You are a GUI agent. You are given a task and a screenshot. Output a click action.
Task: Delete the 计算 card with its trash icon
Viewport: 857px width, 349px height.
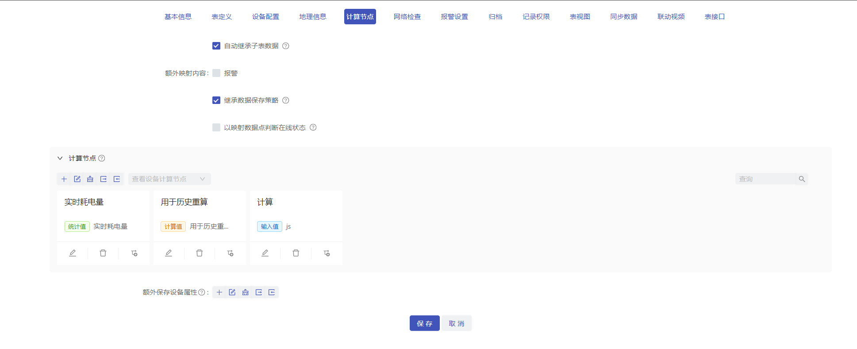pyautogui.click(x=296, y=253)
